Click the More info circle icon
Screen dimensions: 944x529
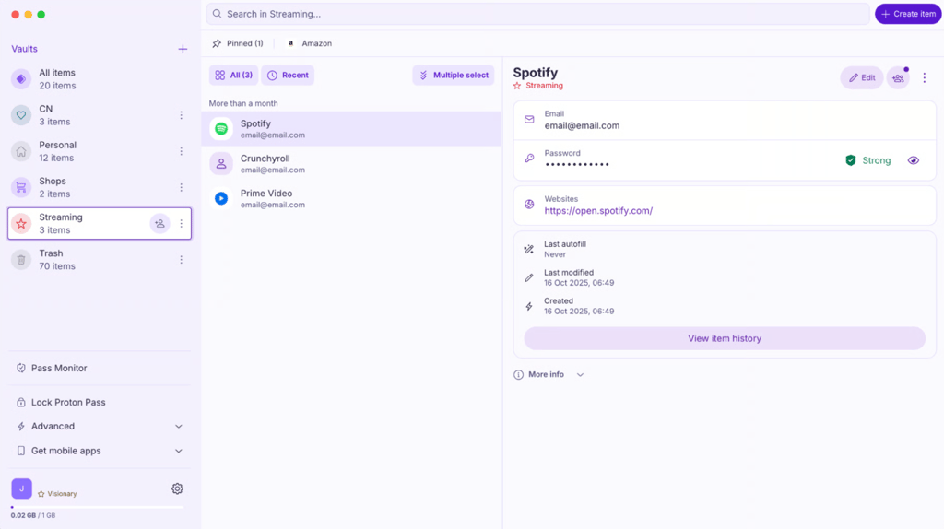click(x=518, y=374)
